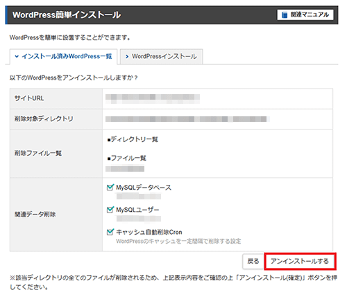Select the サイトURL label cell
Viewport: 347px width, 297px height.
[56, 98]
